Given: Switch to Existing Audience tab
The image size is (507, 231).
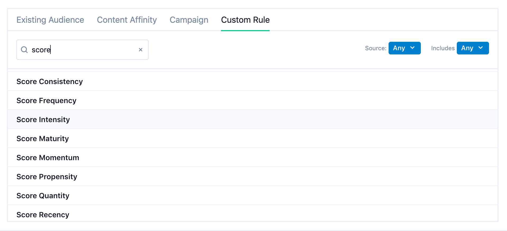Looking at the screenshot, I should pos(50,20).
